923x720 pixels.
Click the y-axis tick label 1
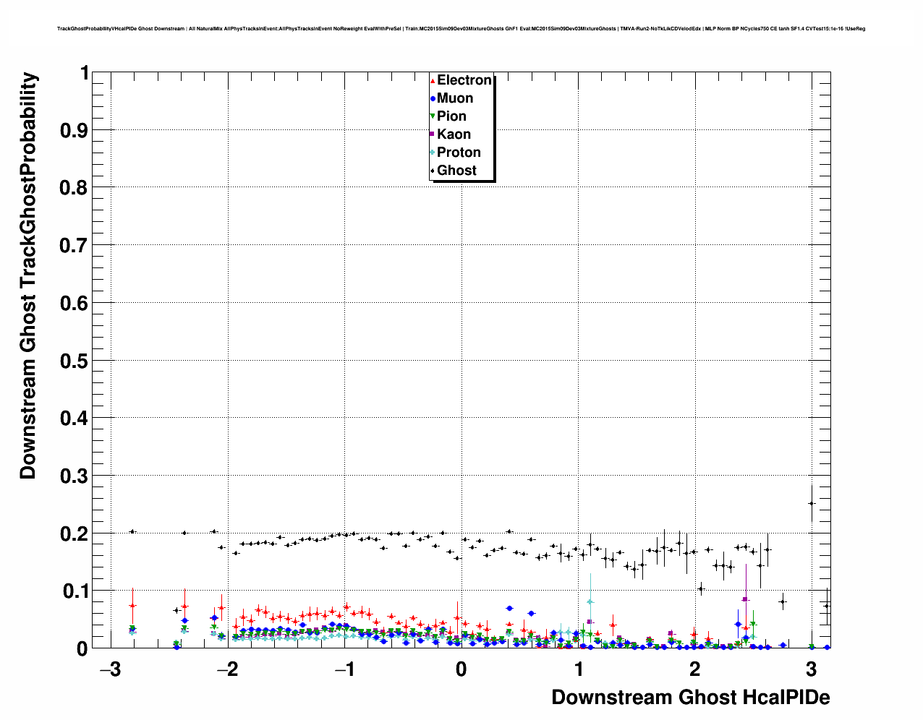point(84,73)
